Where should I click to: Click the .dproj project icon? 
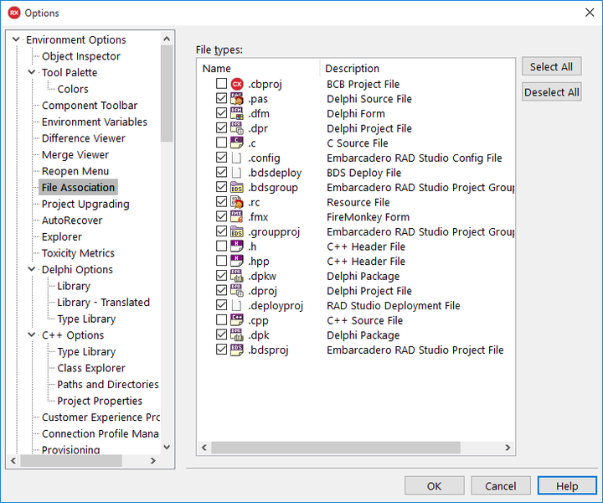pyautogui.click(x=237, y=291)
